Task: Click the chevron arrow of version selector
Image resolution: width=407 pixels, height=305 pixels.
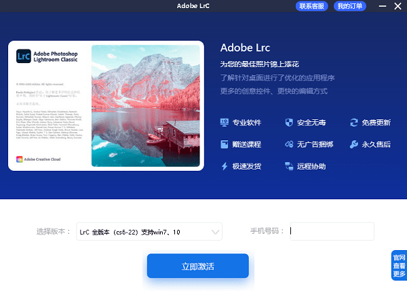Action: (x=216, y=232)
